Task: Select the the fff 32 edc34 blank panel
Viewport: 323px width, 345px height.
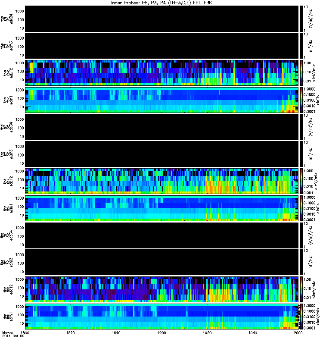Action: coord(162,235)
